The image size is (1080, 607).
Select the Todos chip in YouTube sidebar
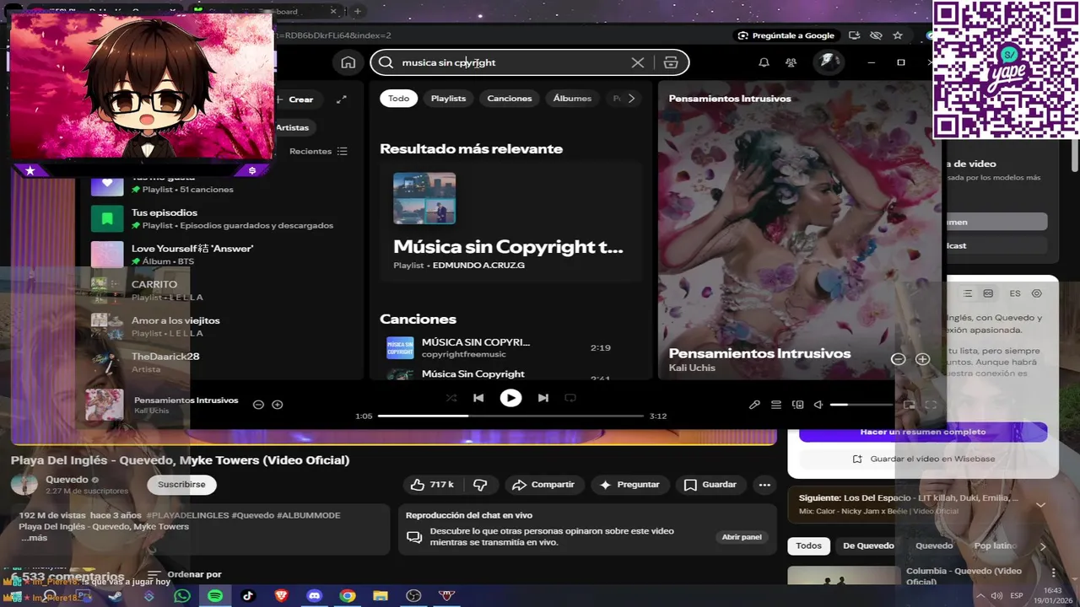tap(808, 545)
